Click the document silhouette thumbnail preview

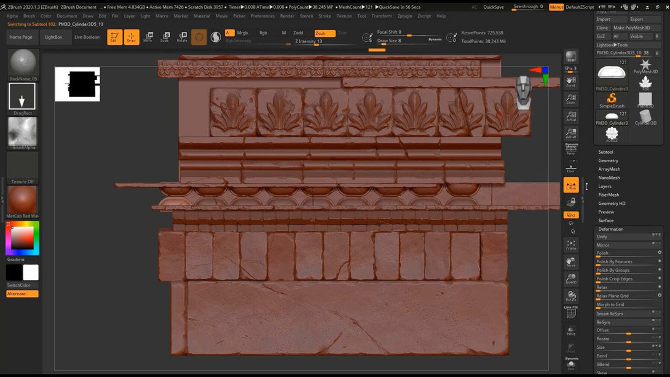[77, 84]
